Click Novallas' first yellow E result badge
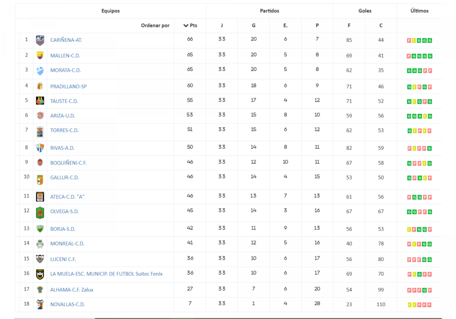Viewport: 456px width, 319px height. (409, 305)
